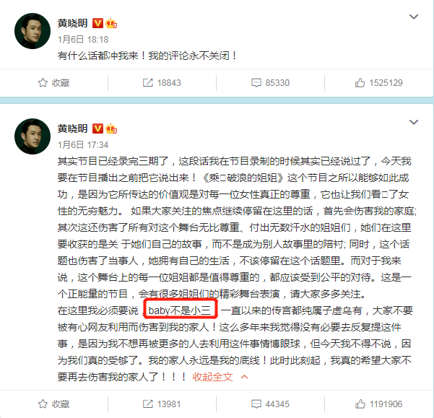Viewport: 434px width, 418px height.
Task: Like the second post with 1191906 likes
Action: (360, 404)
